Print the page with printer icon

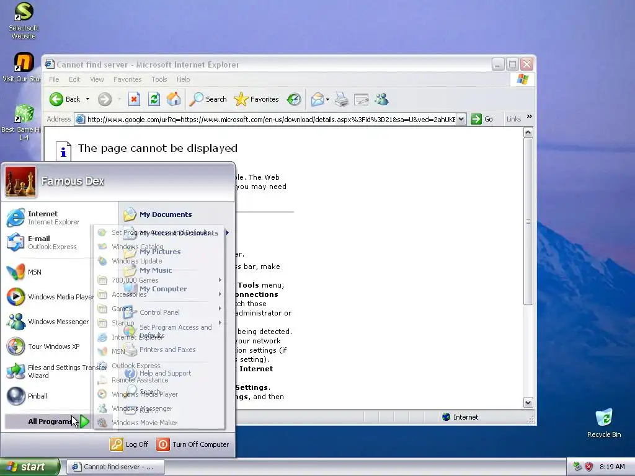[x=342, y=99]
